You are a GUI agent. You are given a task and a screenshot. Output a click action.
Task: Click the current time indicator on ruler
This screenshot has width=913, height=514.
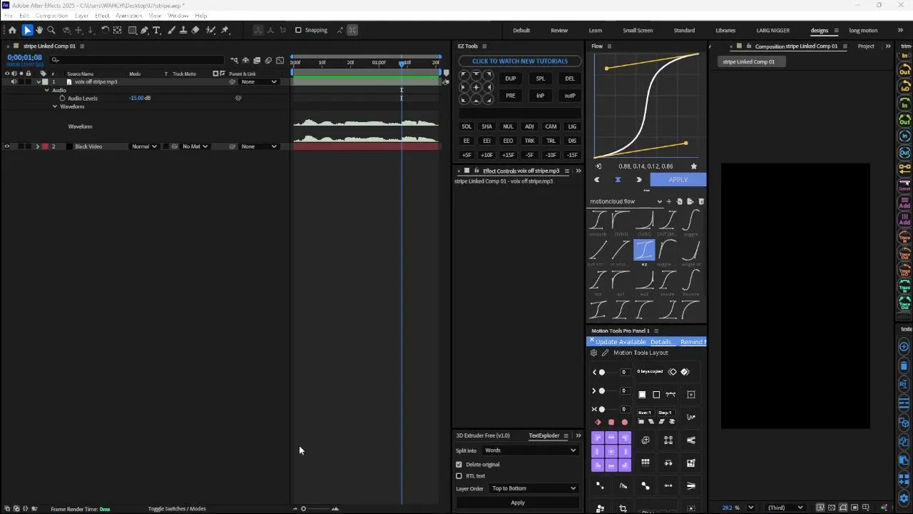click(x=402, y=63)
